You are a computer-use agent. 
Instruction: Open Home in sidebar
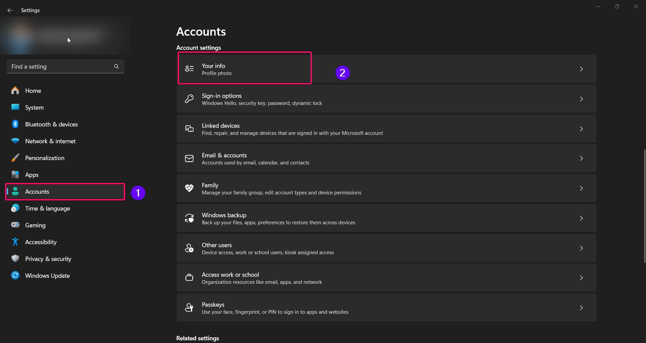click(x=66, y=90)
